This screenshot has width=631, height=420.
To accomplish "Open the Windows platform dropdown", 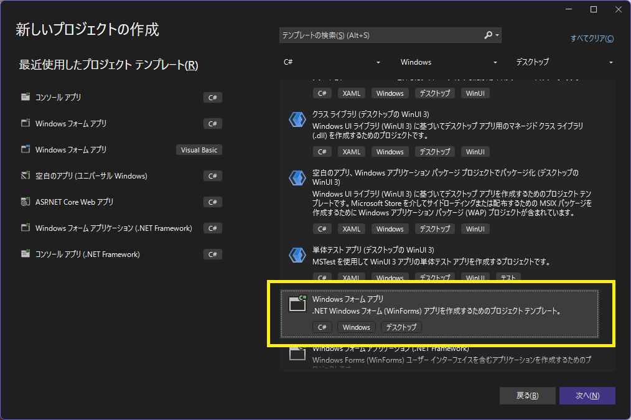I will (x=448, y=62).
